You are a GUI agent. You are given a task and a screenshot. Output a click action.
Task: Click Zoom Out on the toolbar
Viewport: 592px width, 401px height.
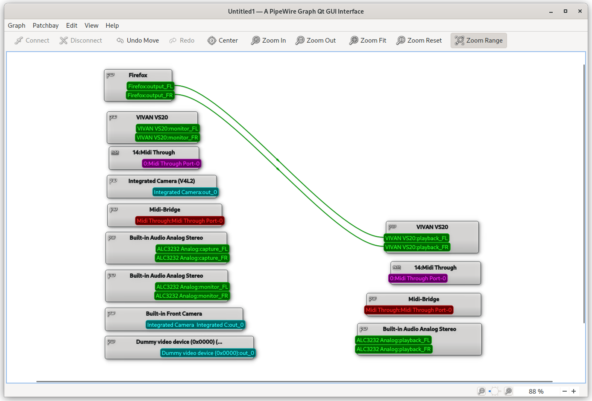tap(316, 41)
